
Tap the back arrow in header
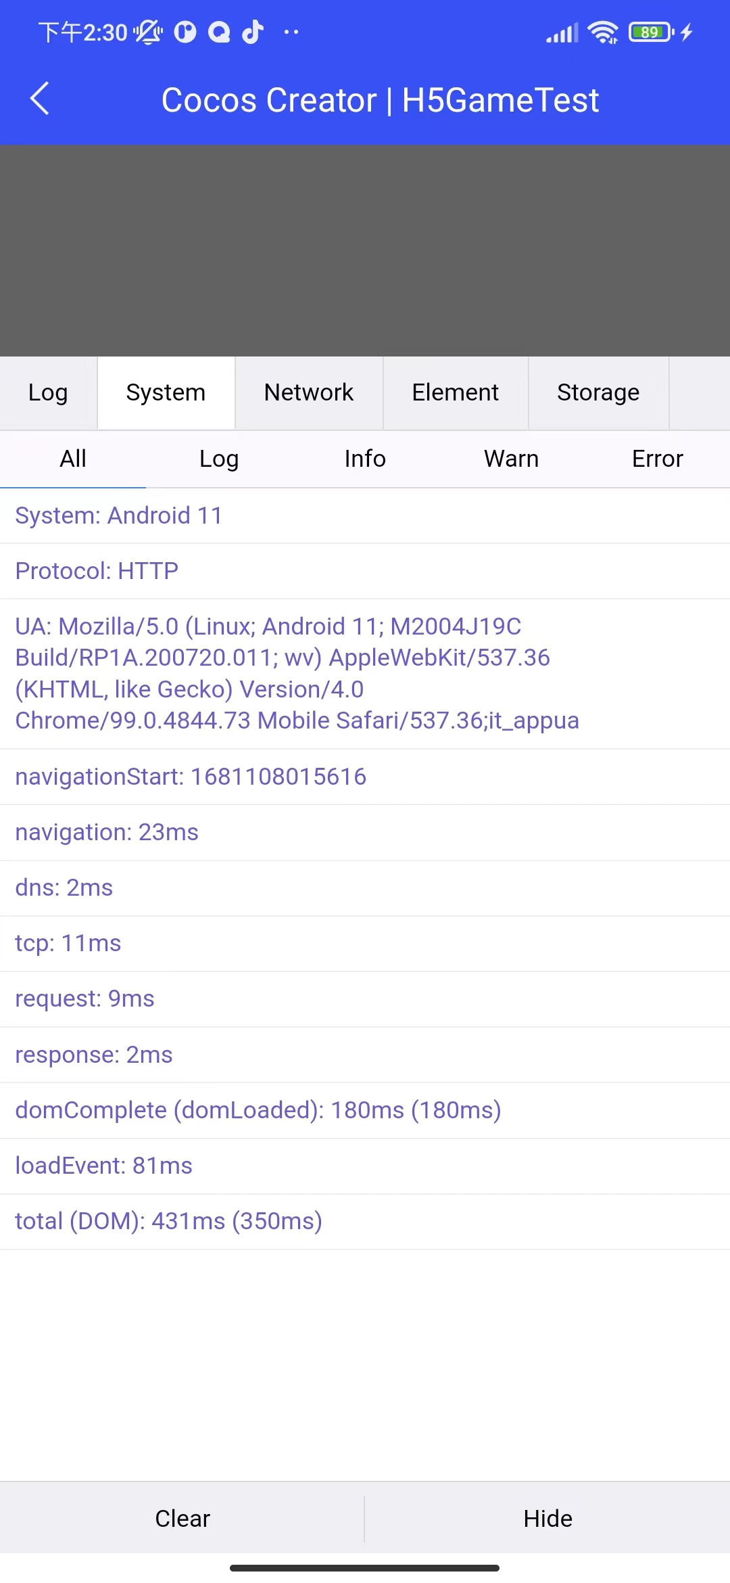pos(40,99)
